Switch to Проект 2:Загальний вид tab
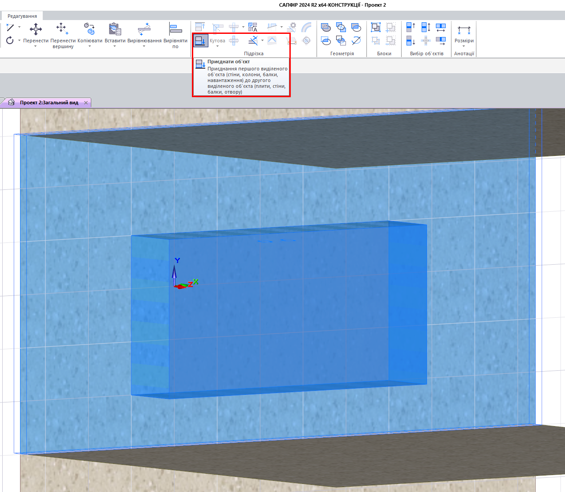The image size is (565, 492). pyautogui.click(x=49, y=102)
